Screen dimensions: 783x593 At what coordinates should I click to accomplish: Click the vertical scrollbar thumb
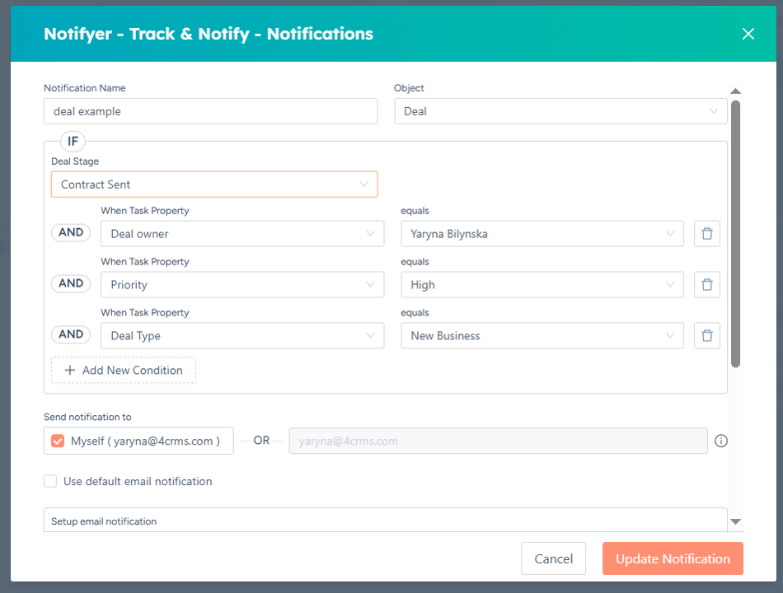[735, 234]
